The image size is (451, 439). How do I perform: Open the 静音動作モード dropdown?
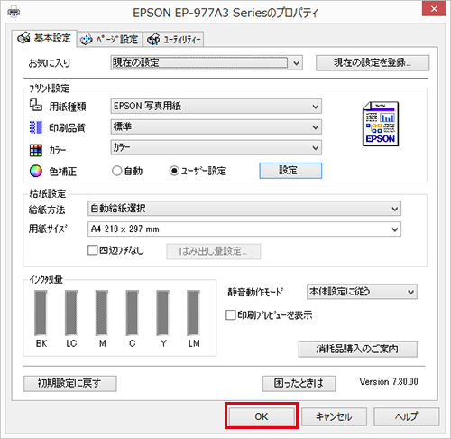362,292
